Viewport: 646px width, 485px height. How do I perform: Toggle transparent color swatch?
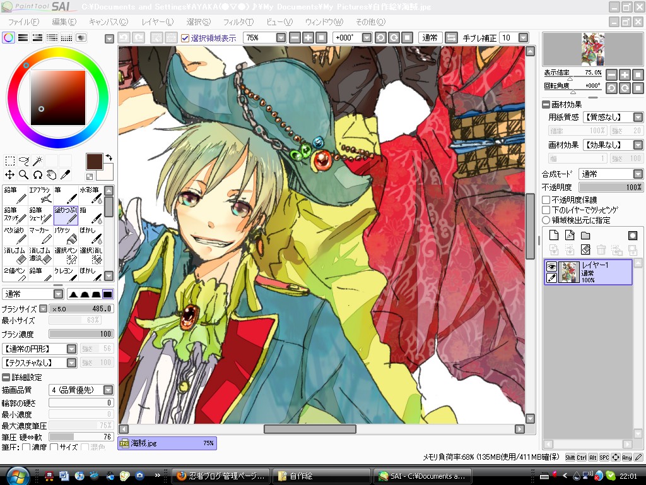click(x=90, y=177)
